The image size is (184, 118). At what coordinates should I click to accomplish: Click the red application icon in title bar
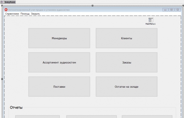tap(6, 10)
